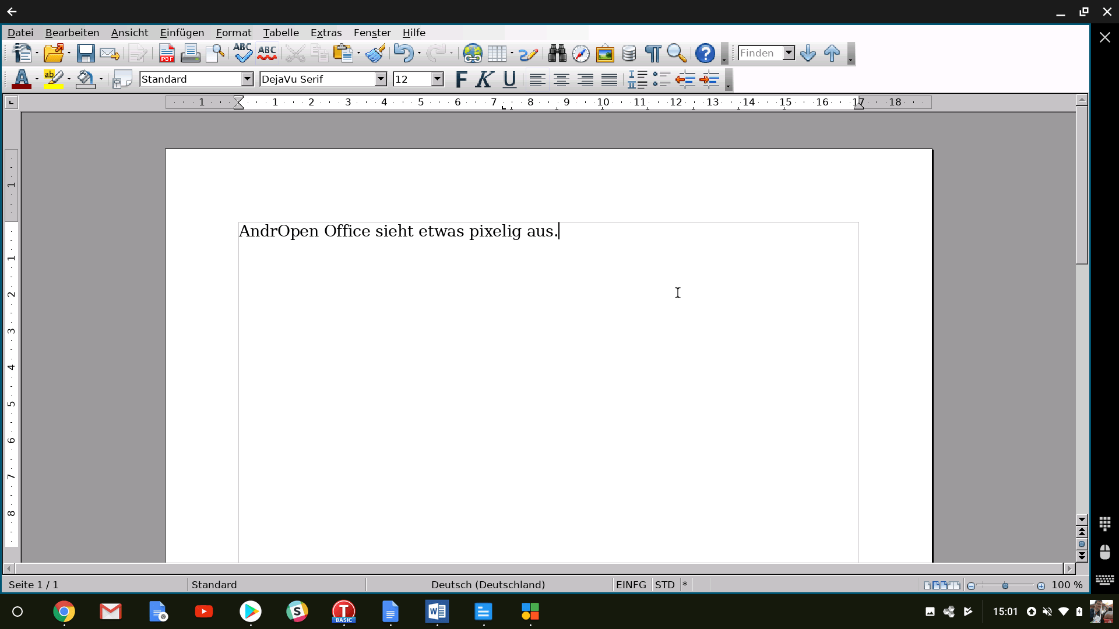Expand the Standard paragraph style dropdown
Viewport: 1119px width, 629px height.
[x=247, y=79]
